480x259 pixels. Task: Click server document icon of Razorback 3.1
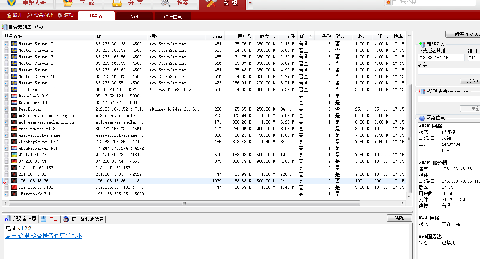pyautogui.click(x=7, y=194)
